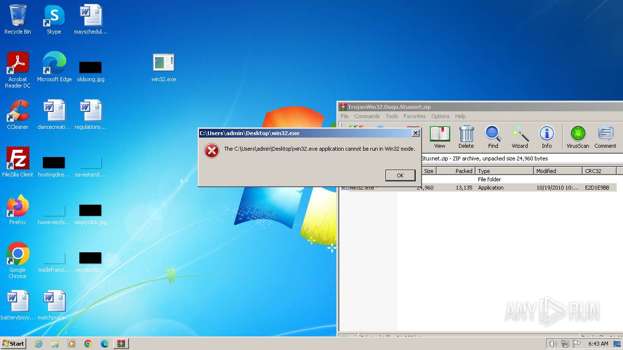Screen dimensions: 623x350
Task: Open the WinRAR Wizard tool
Action: (520, 137)
